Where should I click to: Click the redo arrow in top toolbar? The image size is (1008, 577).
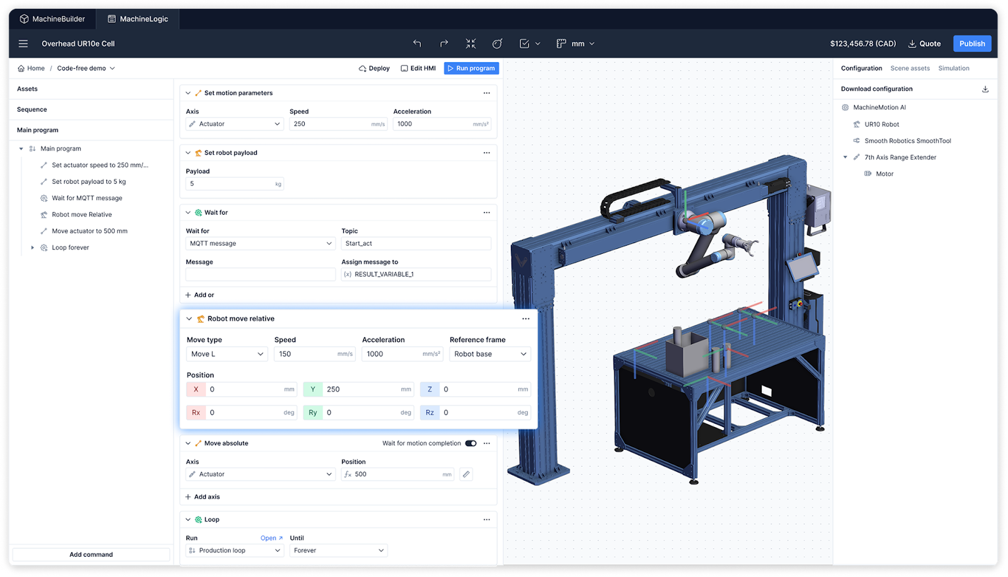point(444,43)
